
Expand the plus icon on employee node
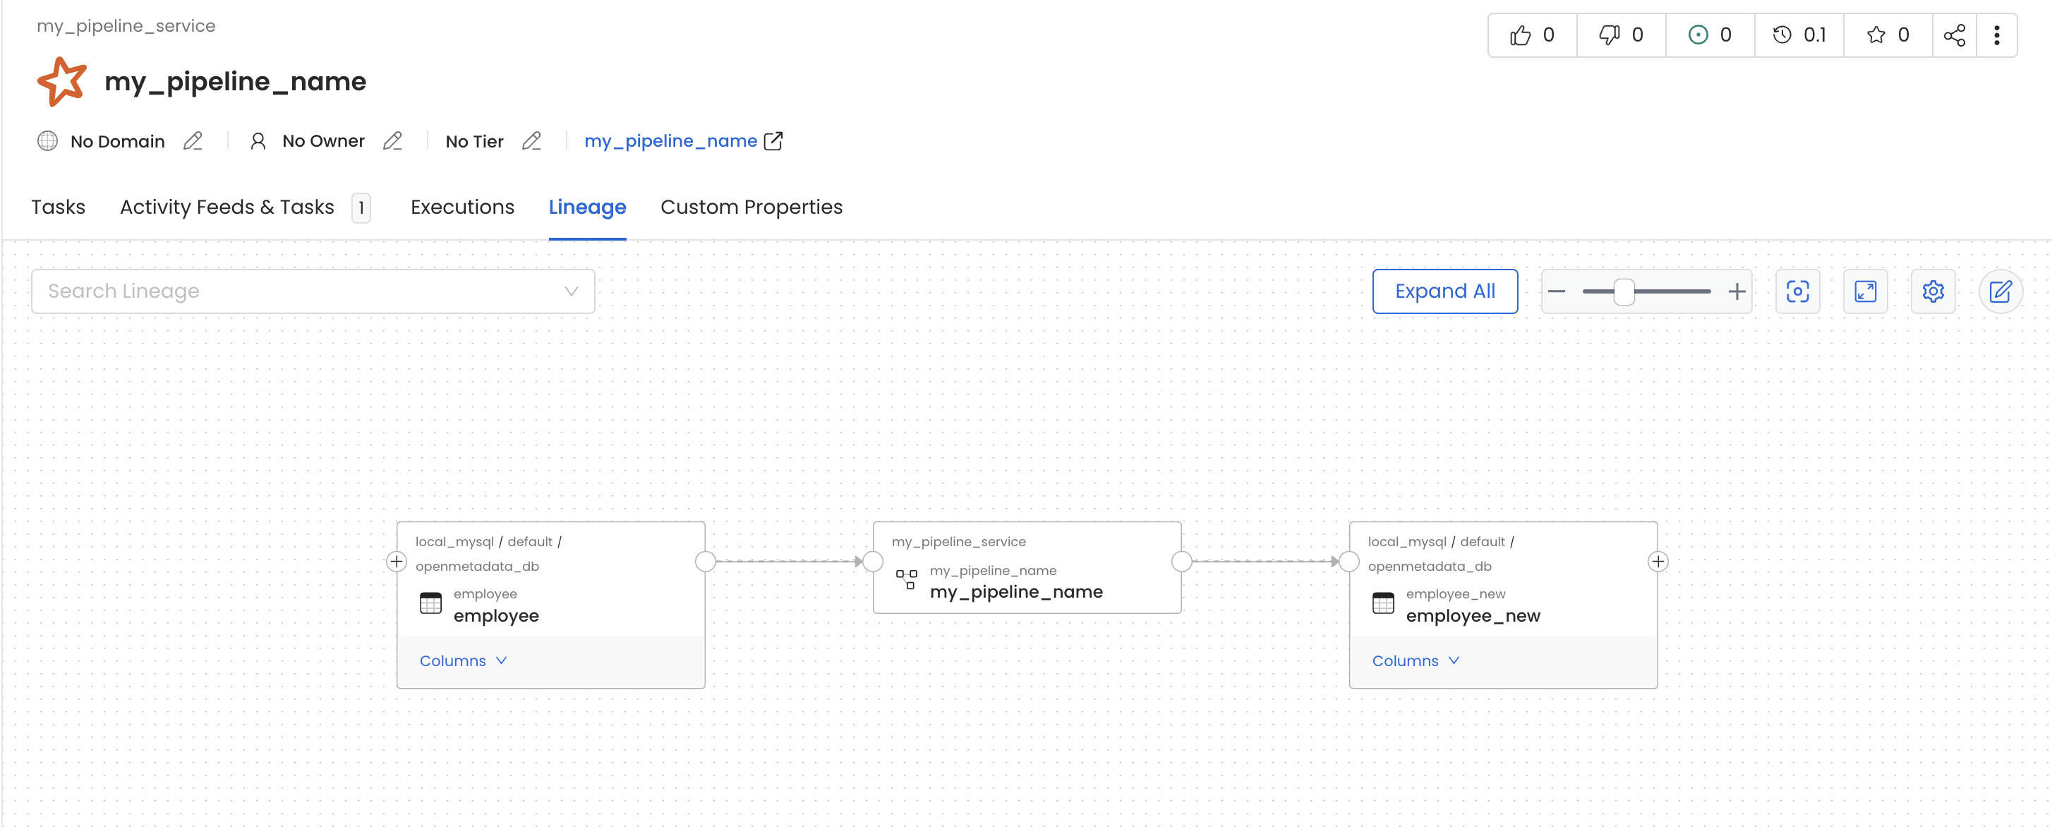pos(397,562)
